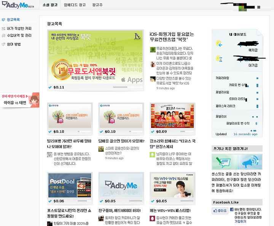Open 발리여행 가려면 하루에 얼마나 모아야 할까 headline
This screenshot has height=226, width=274.
coord(69,144)
